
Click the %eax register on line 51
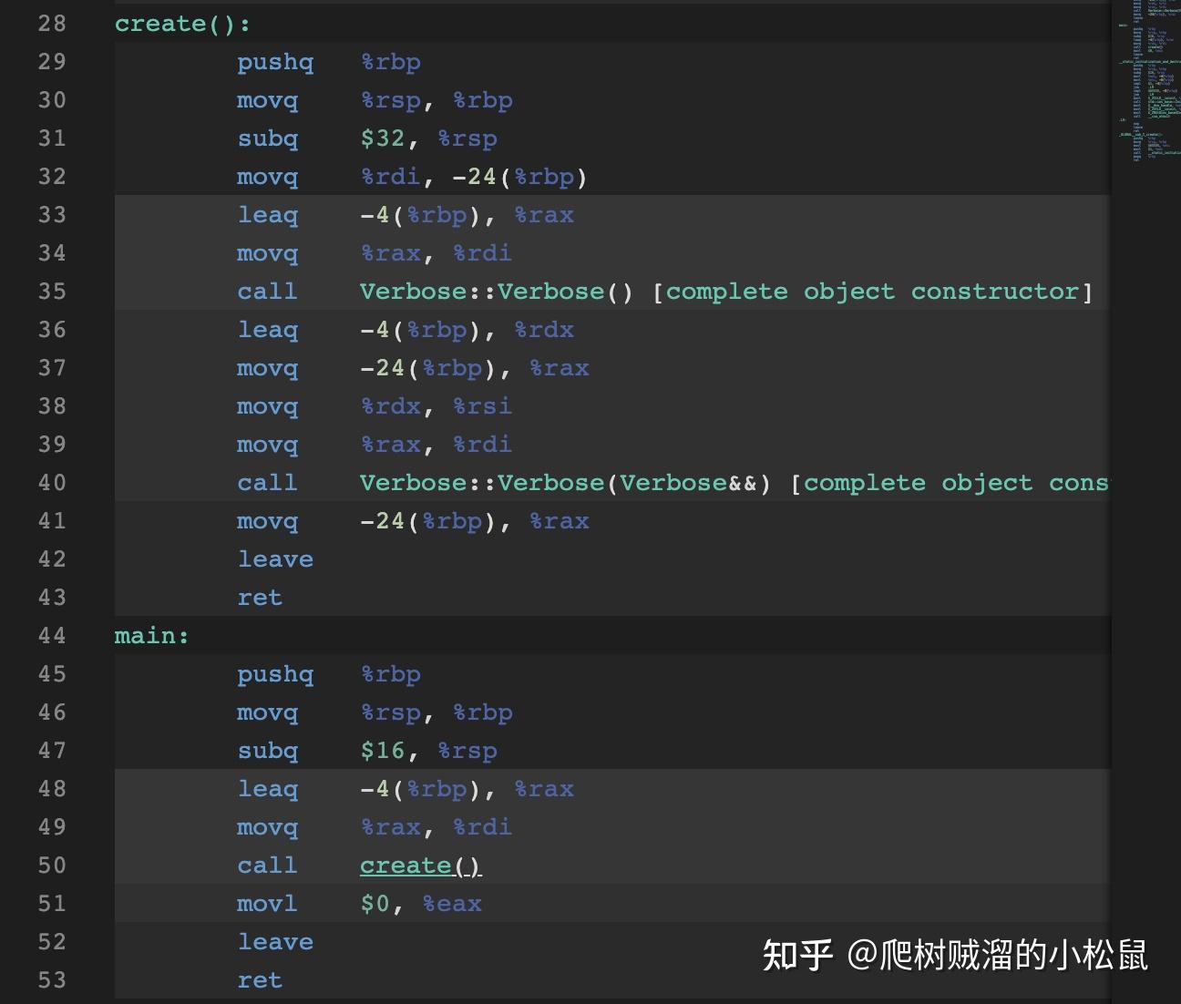coord(452,904)
